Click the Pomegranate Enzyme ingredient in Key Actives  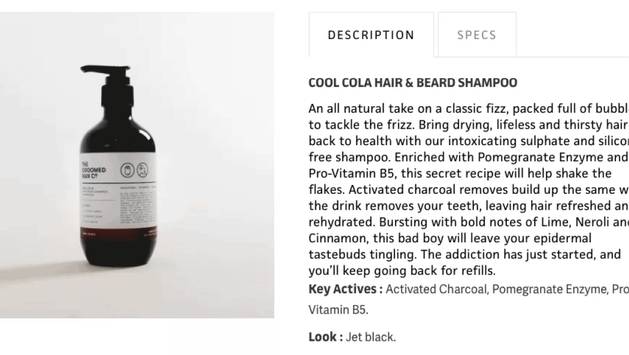549,289
